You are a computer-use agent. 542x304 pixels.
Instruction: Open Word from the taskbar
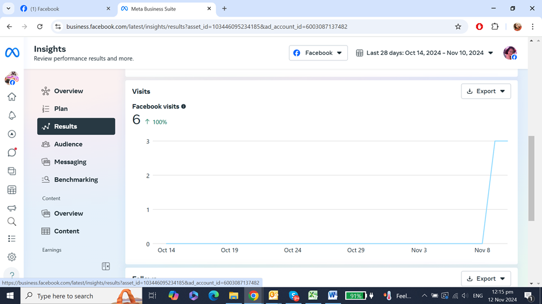click(x=332, y=295)
